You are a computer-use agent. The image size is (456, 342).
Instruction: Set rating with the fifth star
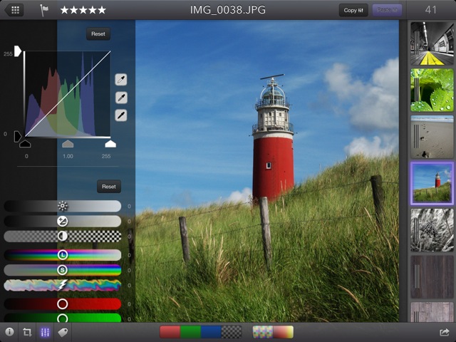(x=101, y=10)
